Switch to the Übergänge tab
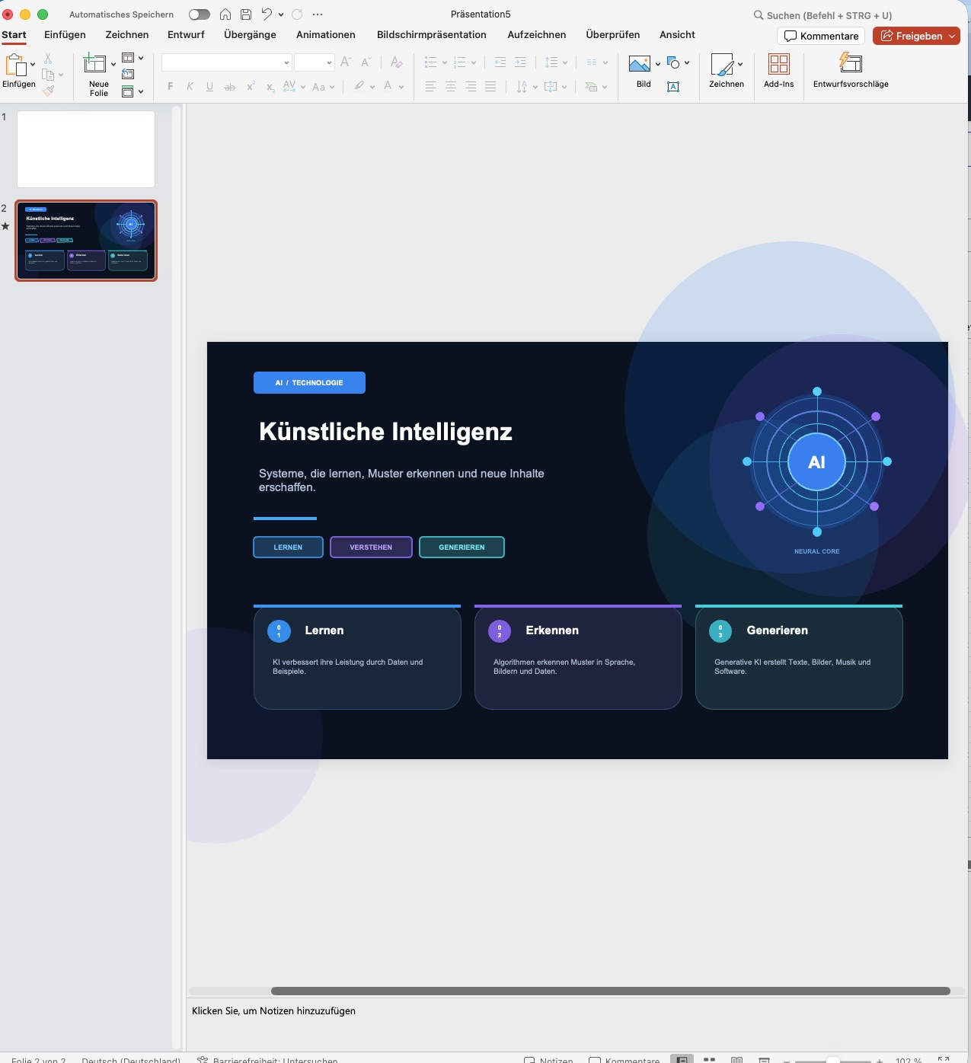Image resolution: width=971 pixels, height=1063 pixels. click(250, 35)
